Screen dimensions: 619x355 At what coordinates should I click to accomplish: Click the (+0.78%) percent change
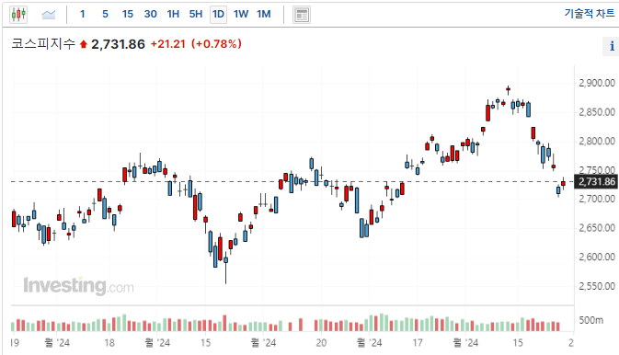pos(216,44)
